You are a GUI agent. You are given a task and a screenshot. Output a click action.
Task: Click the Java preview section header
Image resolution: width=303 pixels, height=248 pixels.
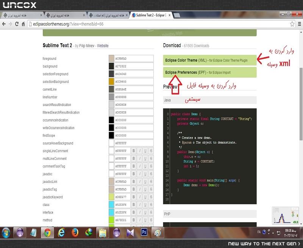tap(210, 100)
